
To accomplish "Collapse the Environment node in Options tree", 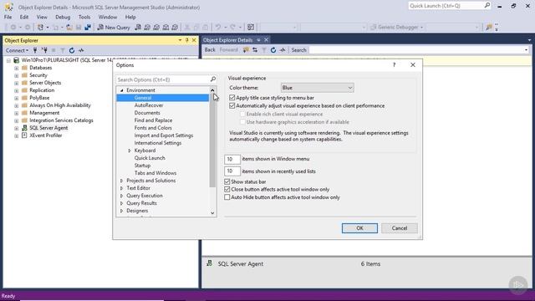I will [122, 90].
